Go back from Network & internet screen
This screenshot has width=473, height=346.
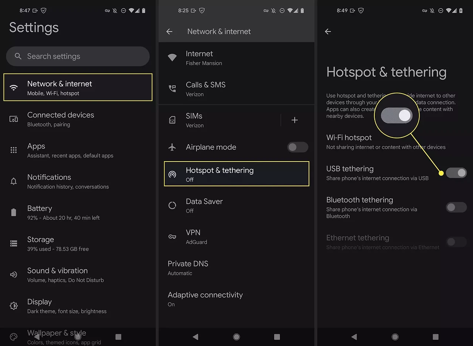[x=169, y=32]
